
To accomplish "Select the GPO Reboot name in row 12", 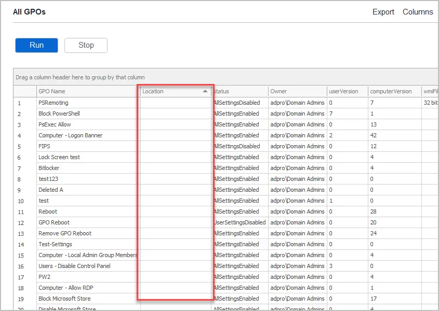I will tap(54, 223).
